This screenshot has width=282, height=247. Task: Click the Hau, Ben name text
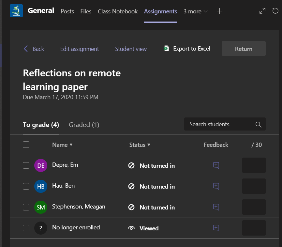[x=63, y=186]
